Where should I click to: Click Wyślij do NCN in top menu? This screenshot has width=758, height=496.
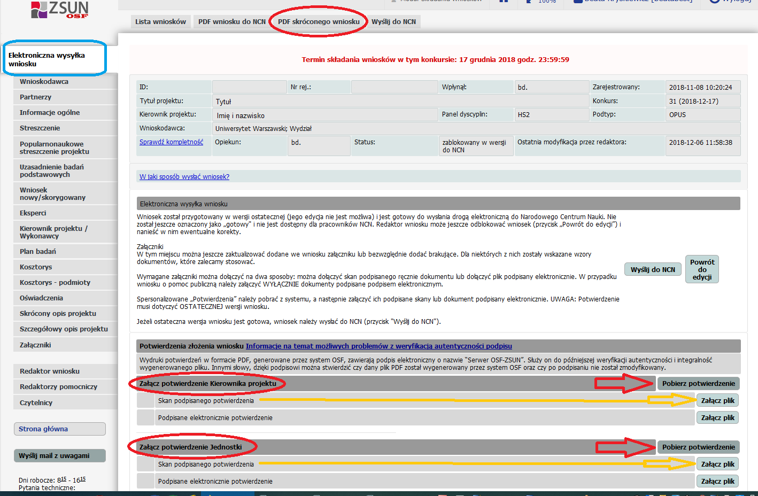[x=393, y=22]
